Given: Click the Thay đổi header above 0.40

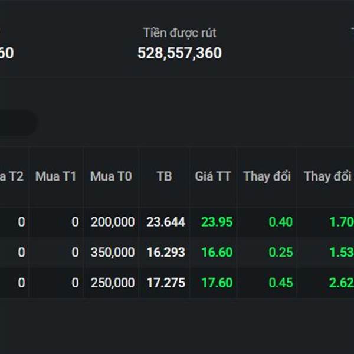Looking at the screenshot, I should (267, 176).
